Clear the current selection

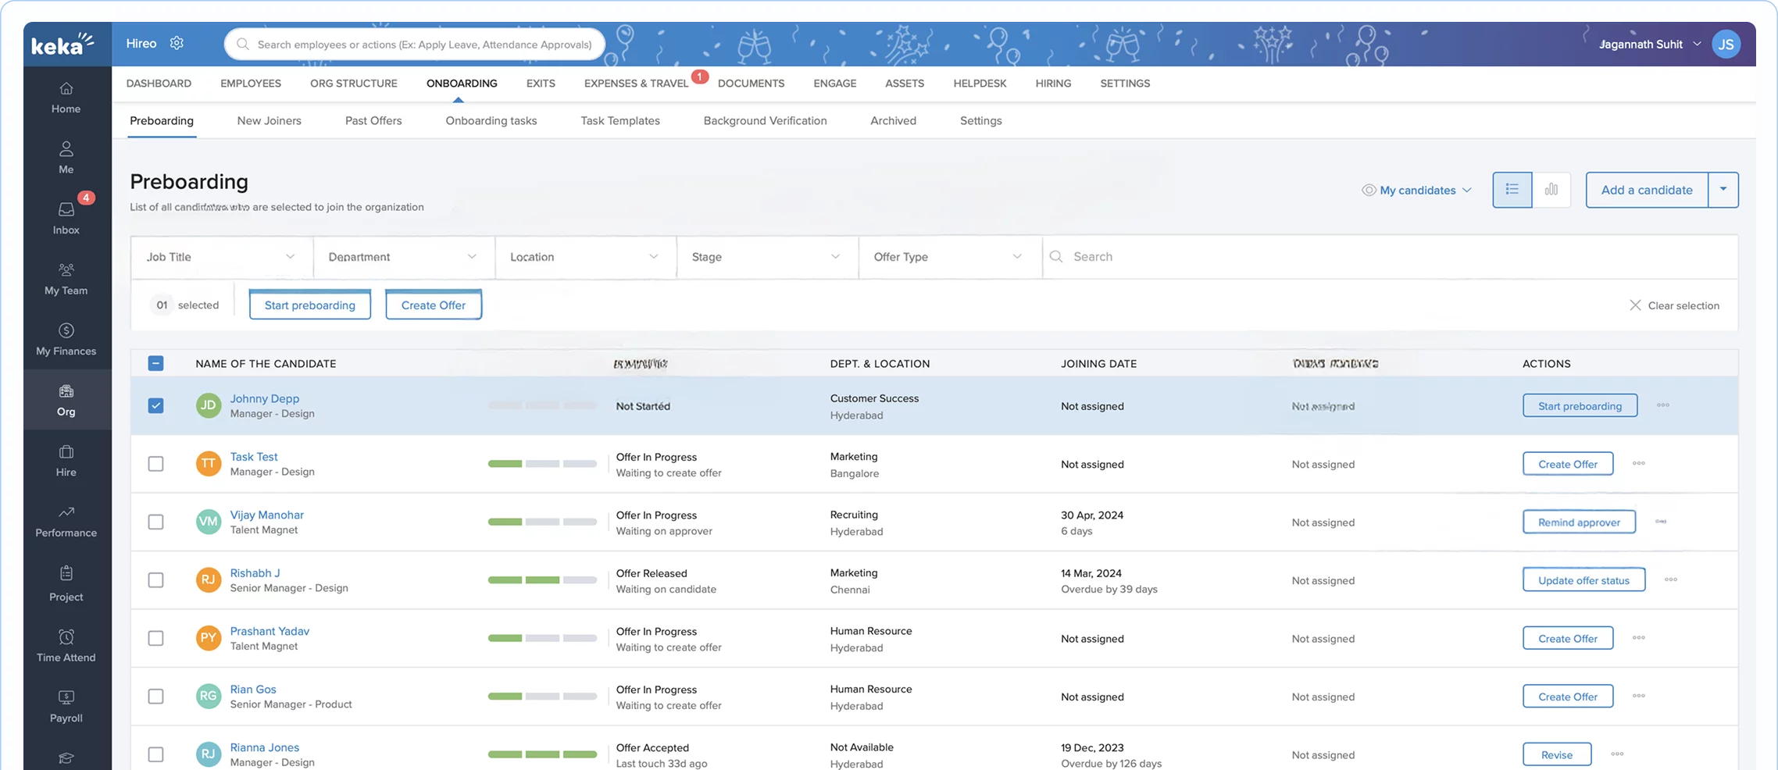click(x=1674, y=305)
